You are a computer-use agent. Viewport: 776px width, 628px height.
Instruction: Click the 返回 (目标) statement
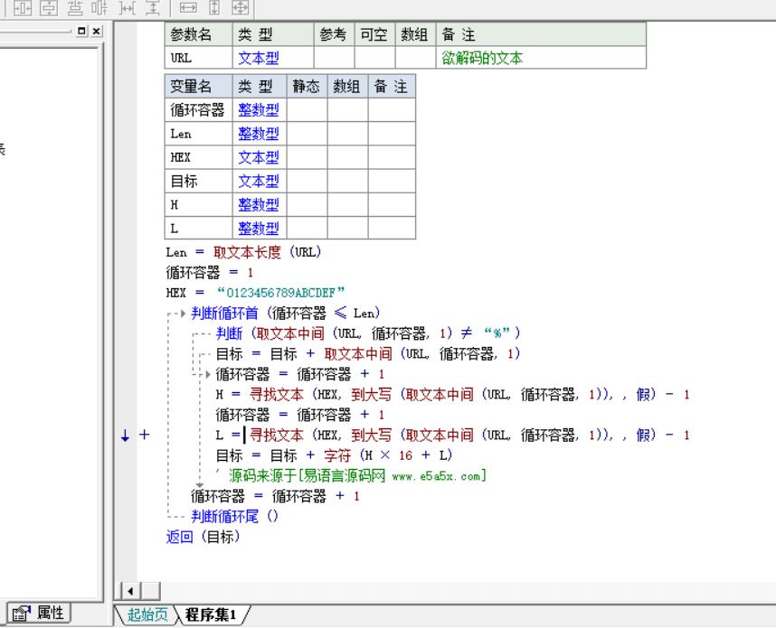click(x=203, y=537)
